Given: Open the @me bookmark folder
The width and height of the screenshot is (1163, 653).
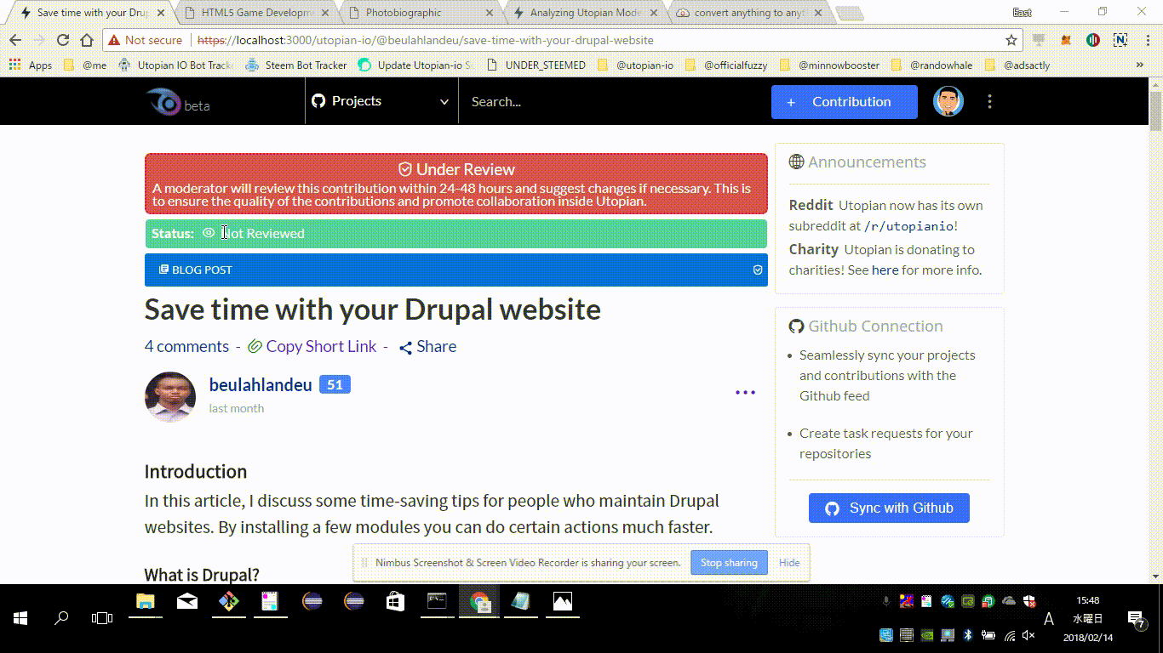Looking at the screenshot, I should 85,65.
